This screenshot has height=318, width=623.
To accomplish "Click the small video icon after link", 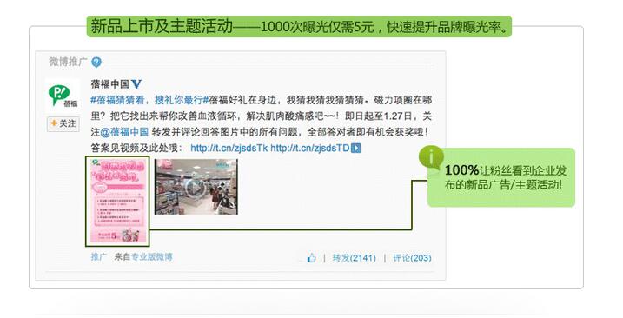I will point(356,149).
